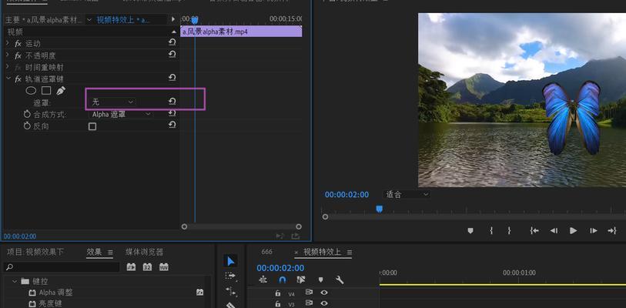Open the 视频特效上 timeline panel menu
Image resolution: width=626 pixels, height=308 pixels.
pyautogui.click(x=350, y=253)
